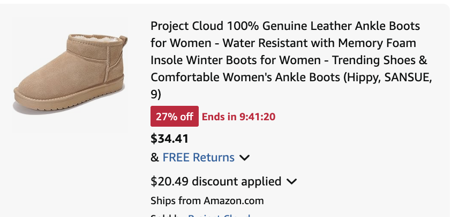This screenshot has height=217, width=451.
Task: Click the tan ankle boot product image
Action: point(70,75)
